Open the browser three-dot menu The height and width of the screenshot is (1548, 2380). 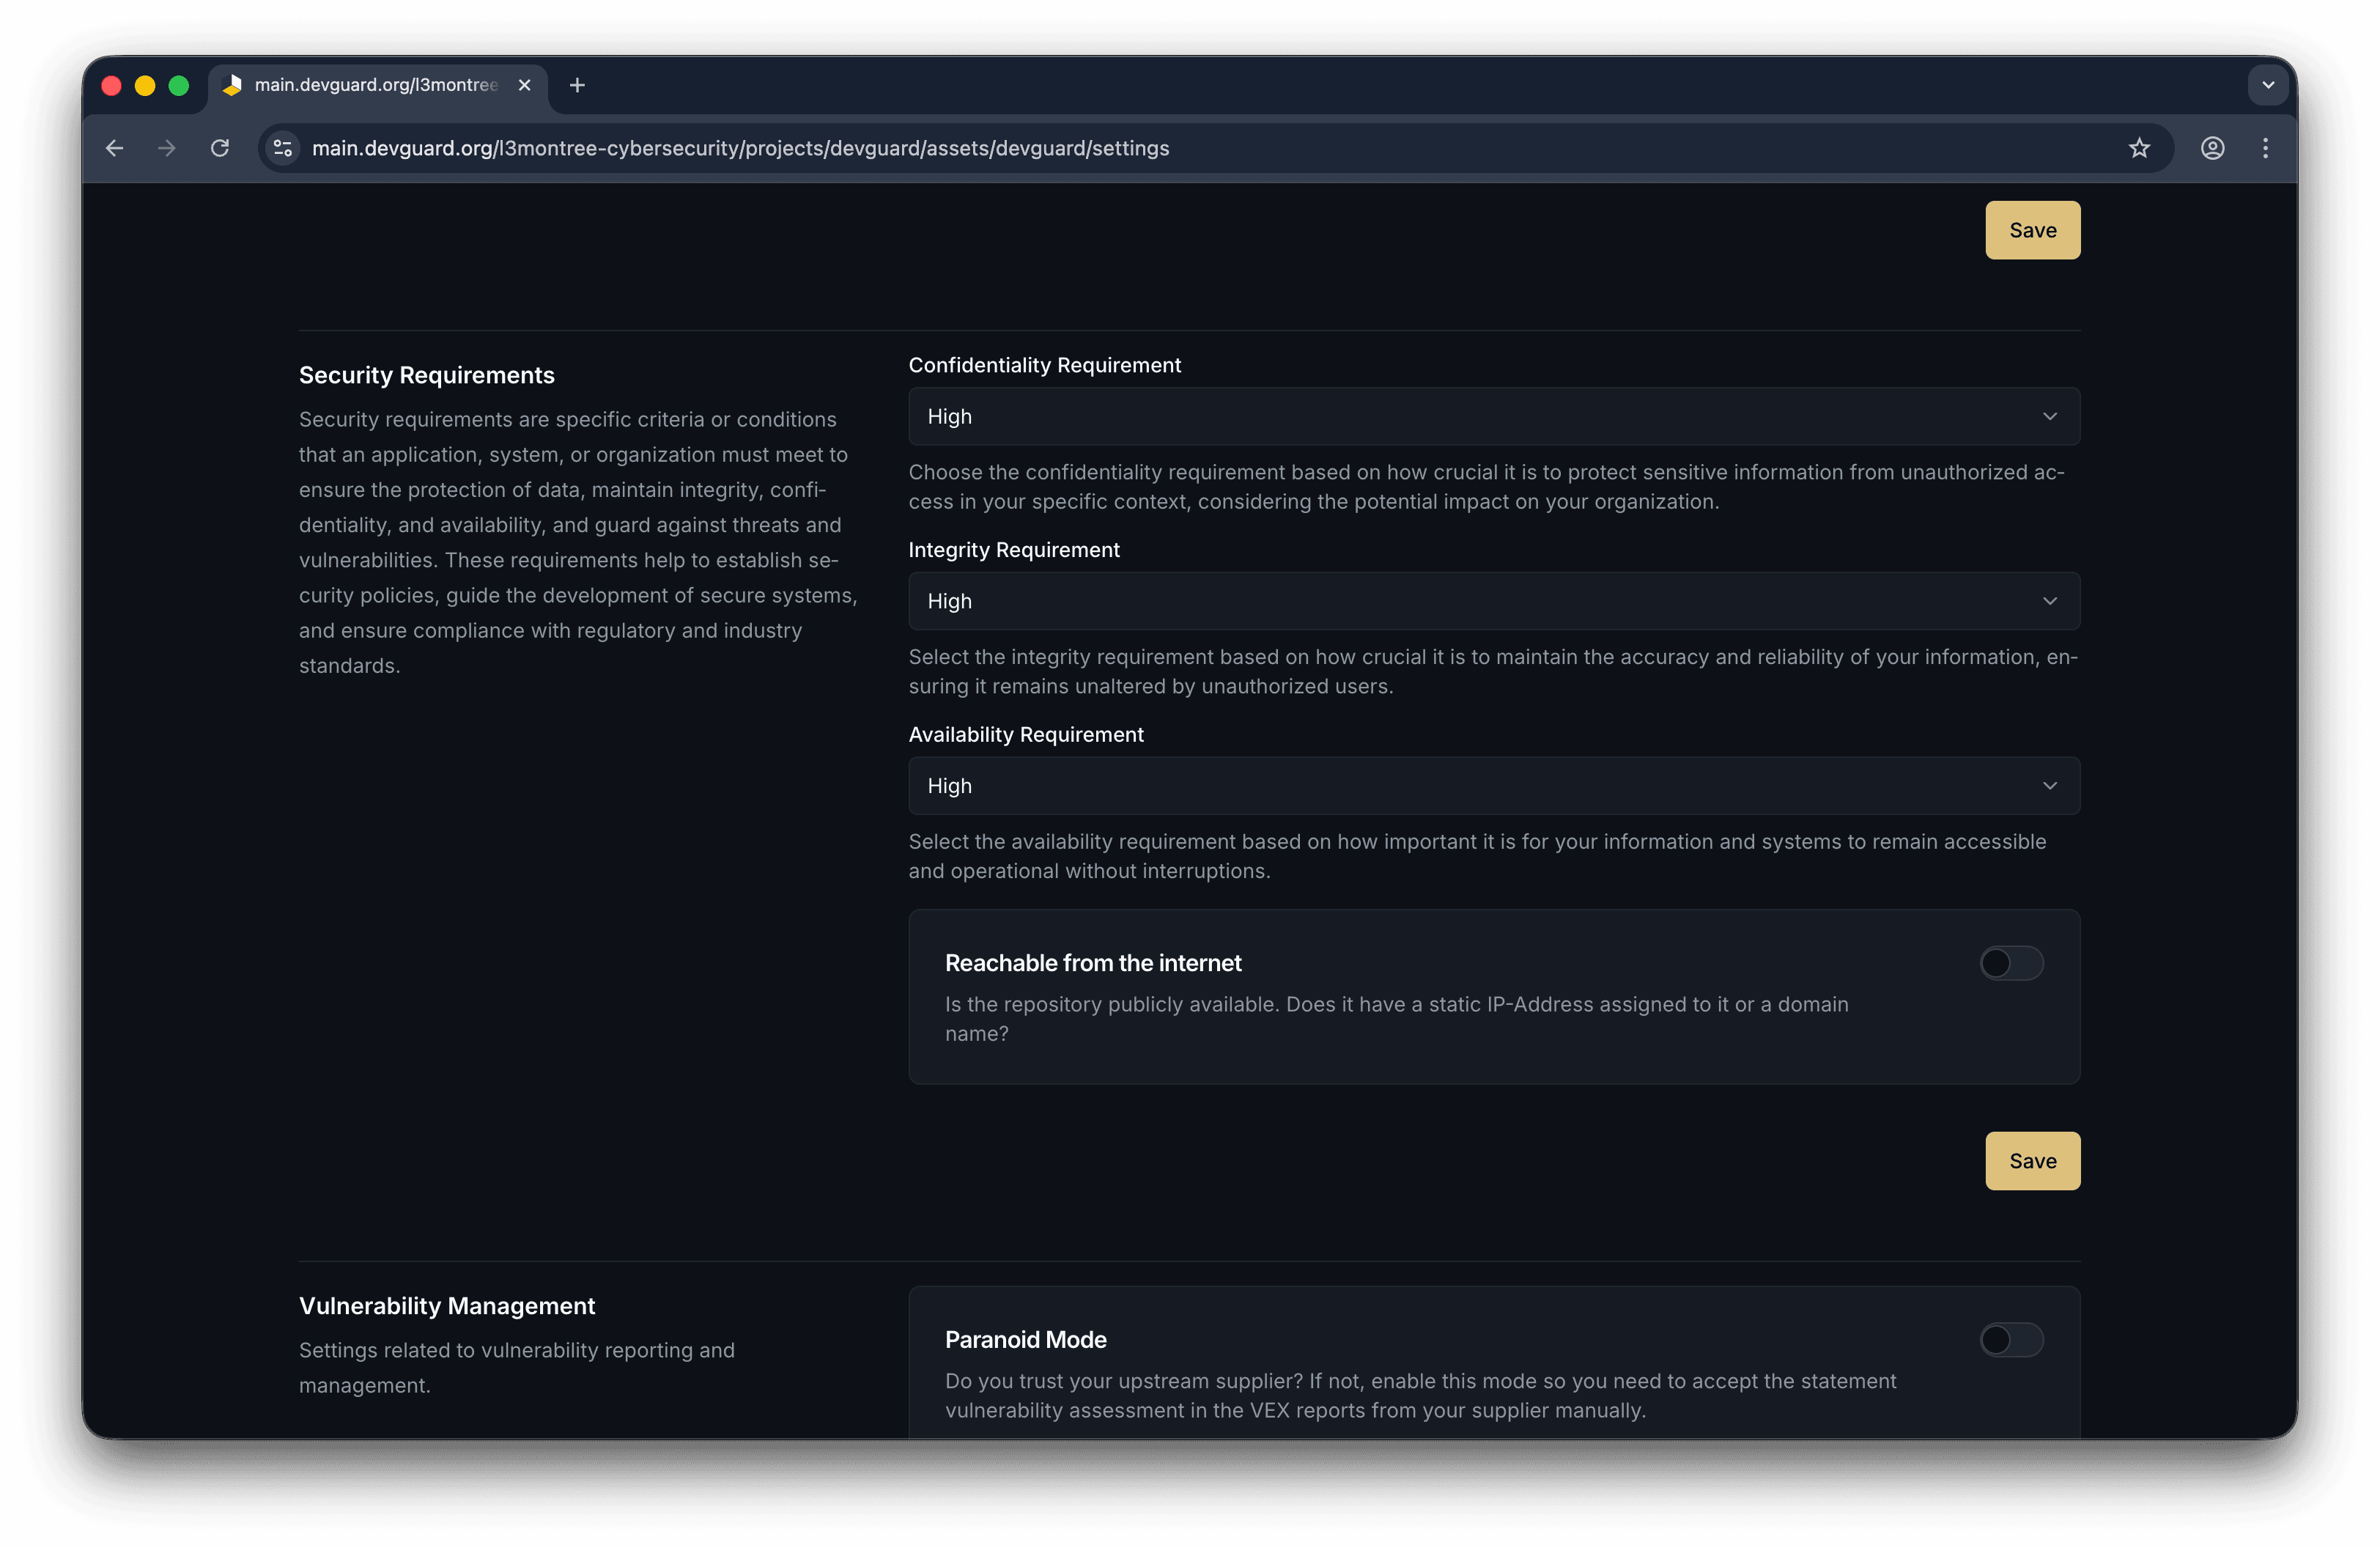click(x=2266, y=148)
